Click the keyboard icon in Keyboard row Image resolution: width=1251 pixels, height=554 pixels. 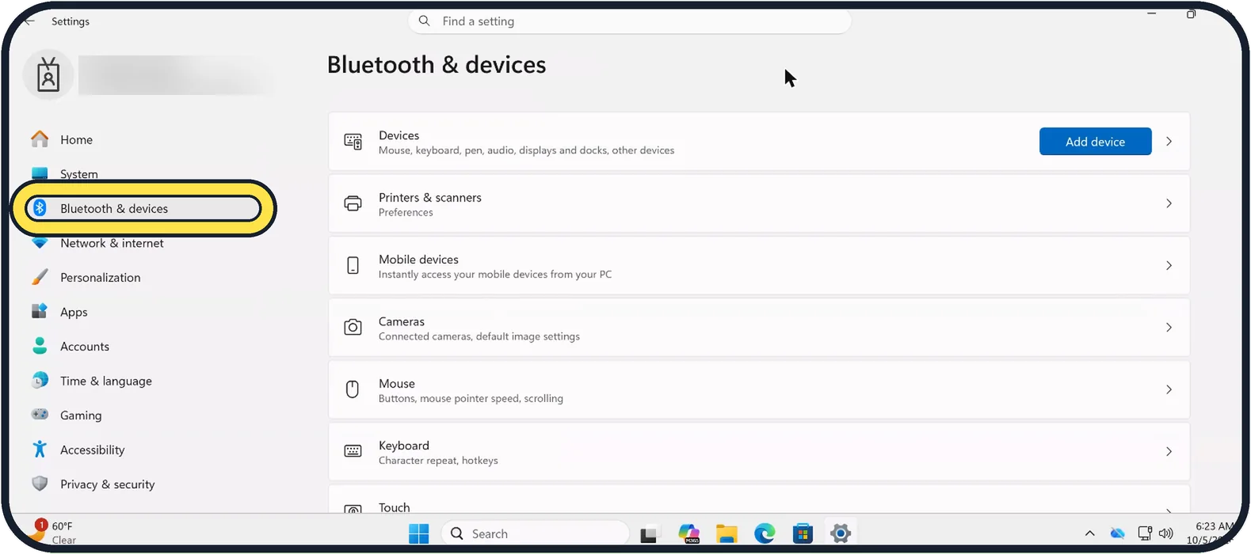[x=353, y=451]
